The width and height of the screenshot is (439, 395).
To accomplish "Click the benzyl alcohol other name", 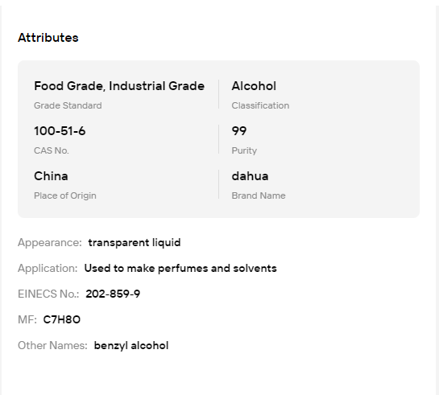I will point(131,345).
